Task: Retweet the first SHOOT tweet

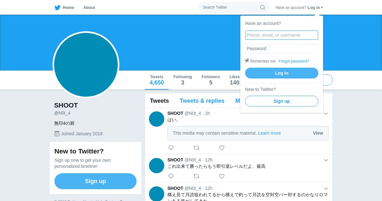Action: tap(196, 148)
